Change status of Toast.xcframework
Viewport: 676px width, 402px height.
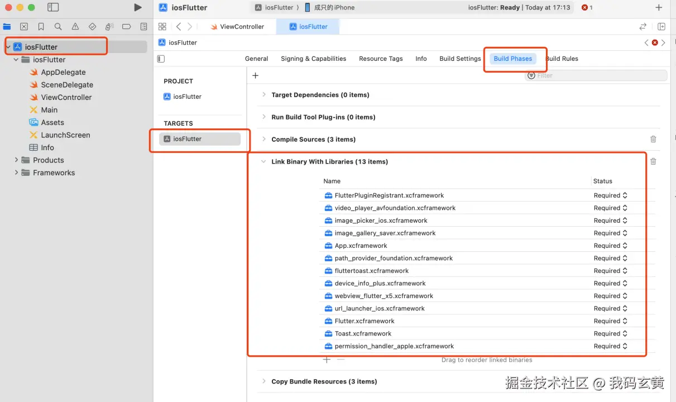tap(611, 333)
